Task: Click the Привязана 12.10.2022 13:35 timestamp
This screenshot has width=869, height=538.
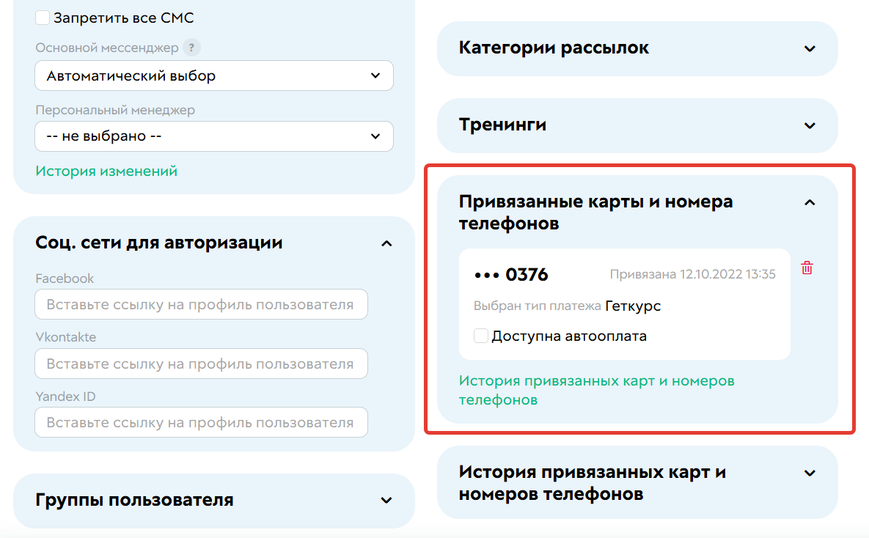Action: click(692, 274)
